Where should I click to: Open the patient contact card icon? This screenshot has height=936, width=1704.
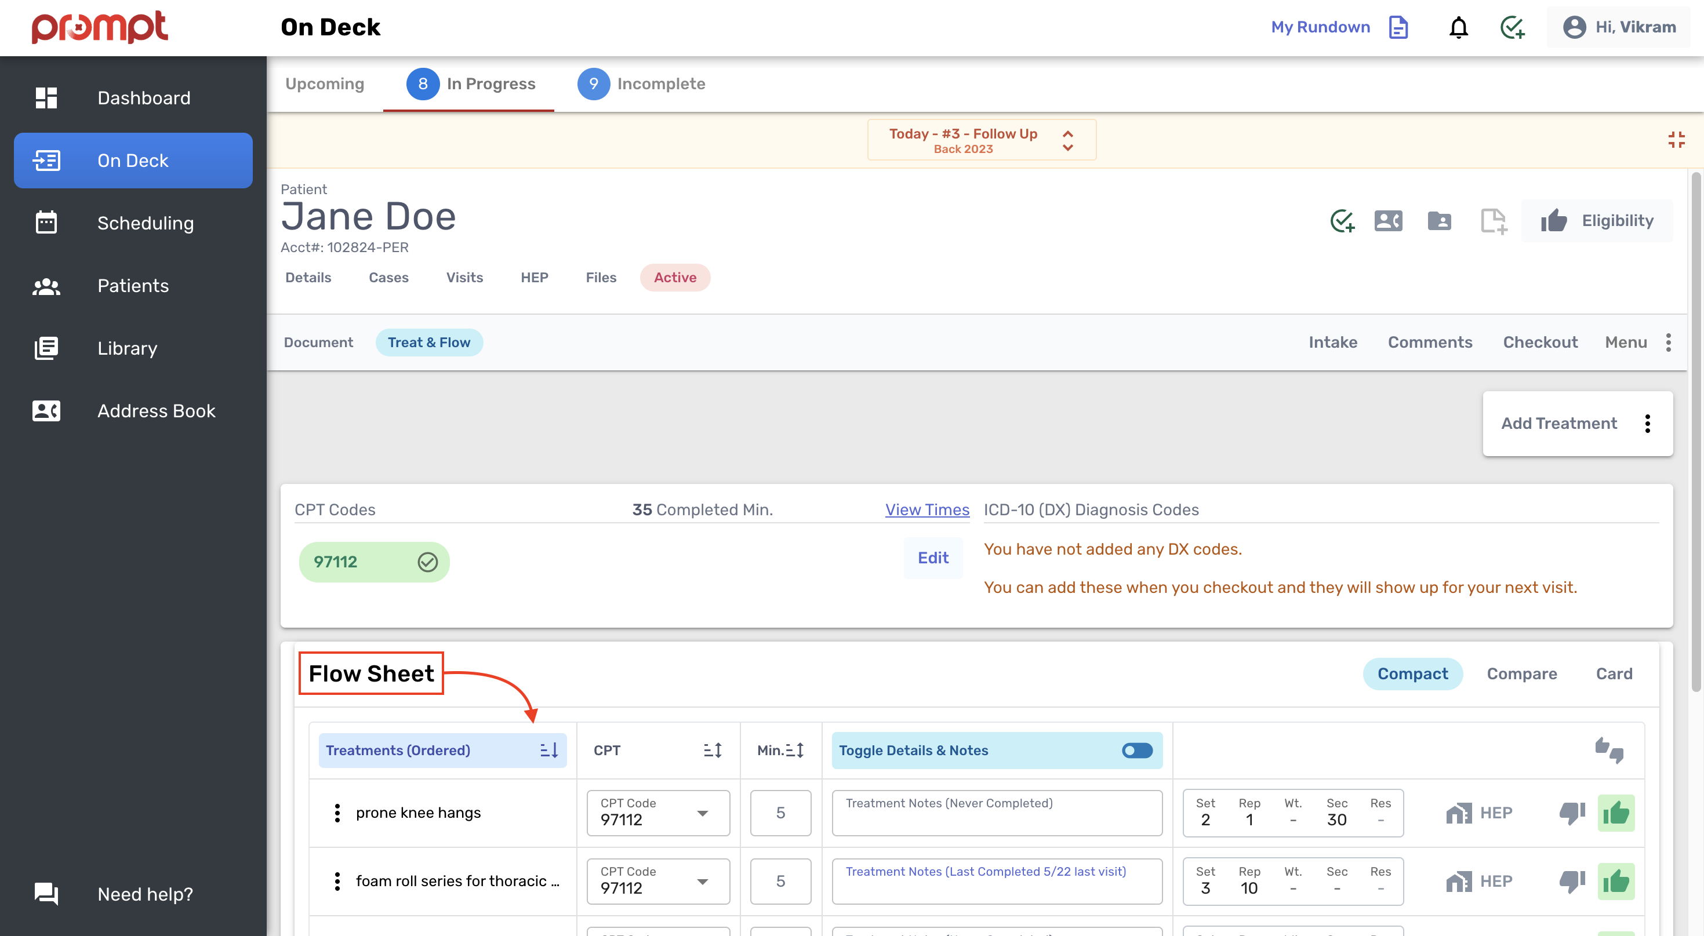1387,221
